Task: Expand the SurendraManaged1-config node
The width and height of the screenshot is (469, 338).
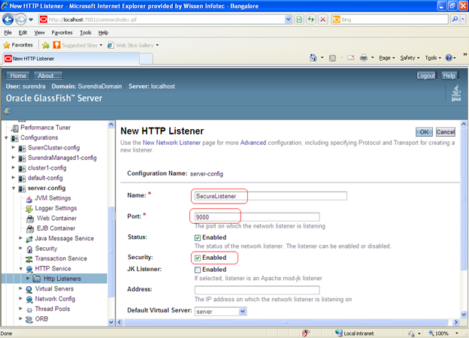Action: [x=14, y=158]
